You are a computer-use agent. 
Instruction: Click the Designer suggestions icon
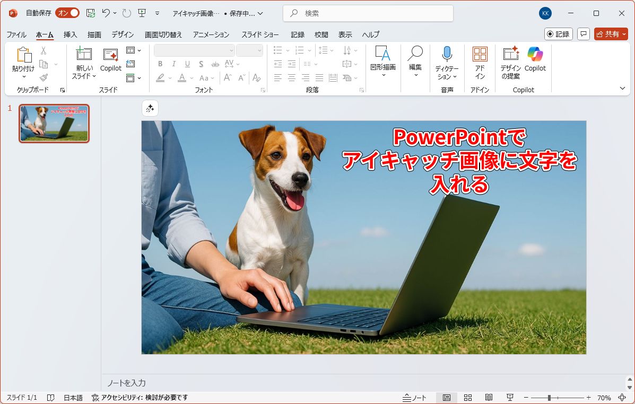[x=510, y=54]
